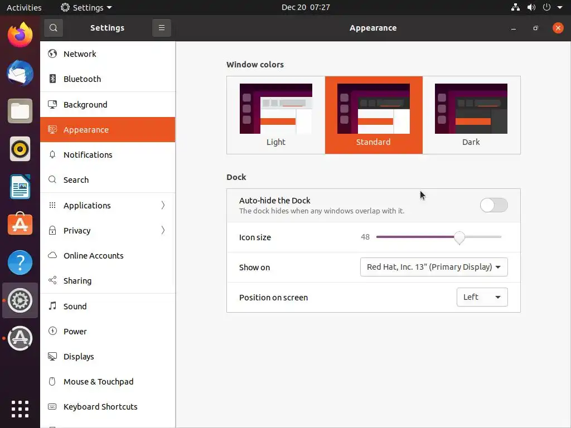The image size is (571, 428).
Task: Open the Settings app menu in top bar
Action: pyautogui.click(x=86, y=7)
